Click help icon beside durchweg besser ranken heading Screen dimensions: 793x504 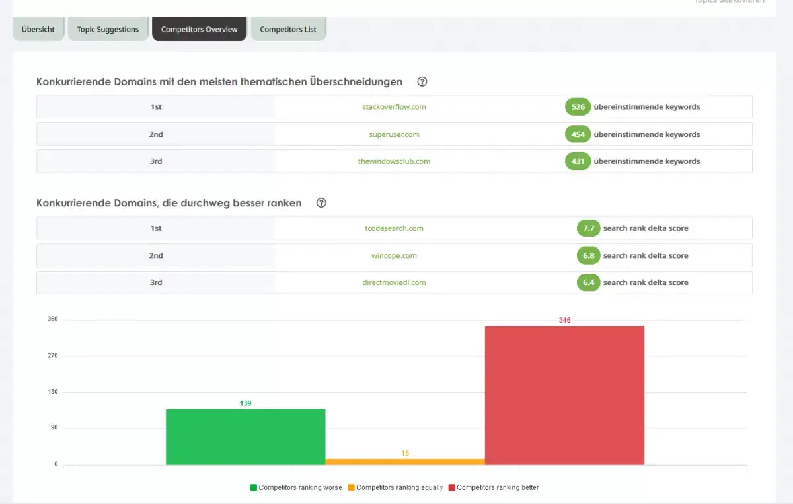321,203
